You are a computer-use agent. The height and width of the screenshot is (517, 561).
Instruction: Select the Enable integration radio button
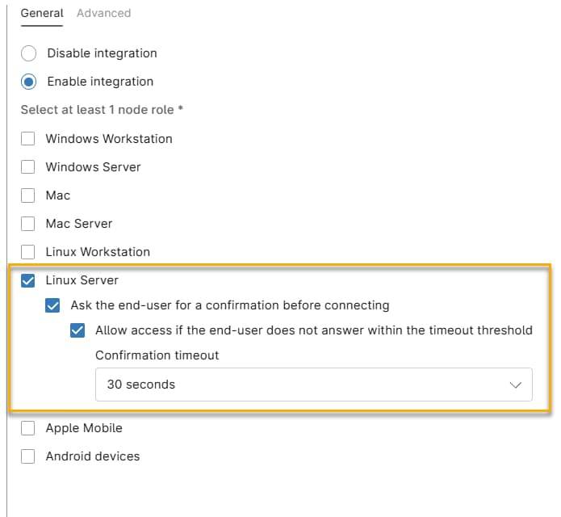point(29,82)
